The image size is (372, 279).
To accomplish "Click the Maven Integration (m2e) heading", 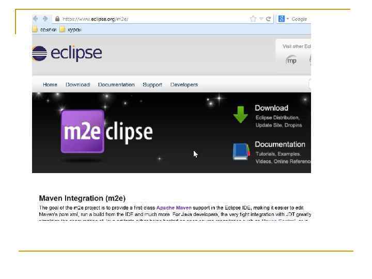I will pyautogui.click(x=82, y=198).
